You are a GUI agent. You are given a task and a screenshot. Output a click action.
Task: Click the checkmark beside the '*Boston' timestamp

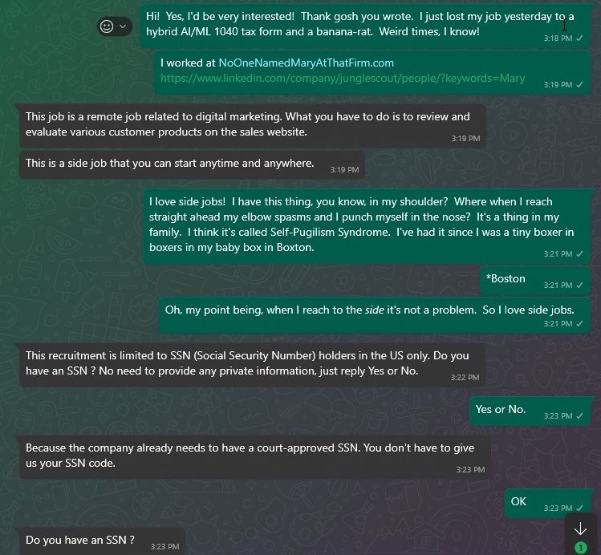tap(579, 286)
